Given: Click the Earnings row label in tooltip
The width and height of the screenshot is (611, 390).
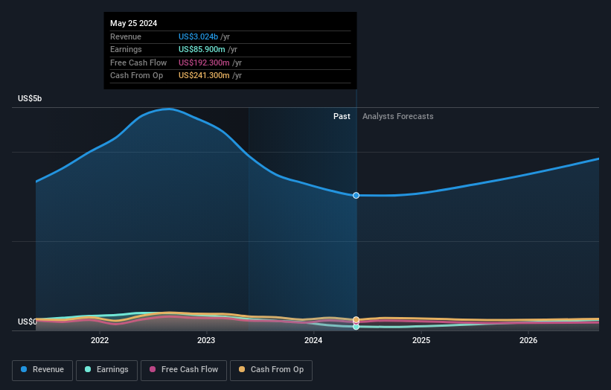Looking at the screenshot, I should tap(126, 49).
